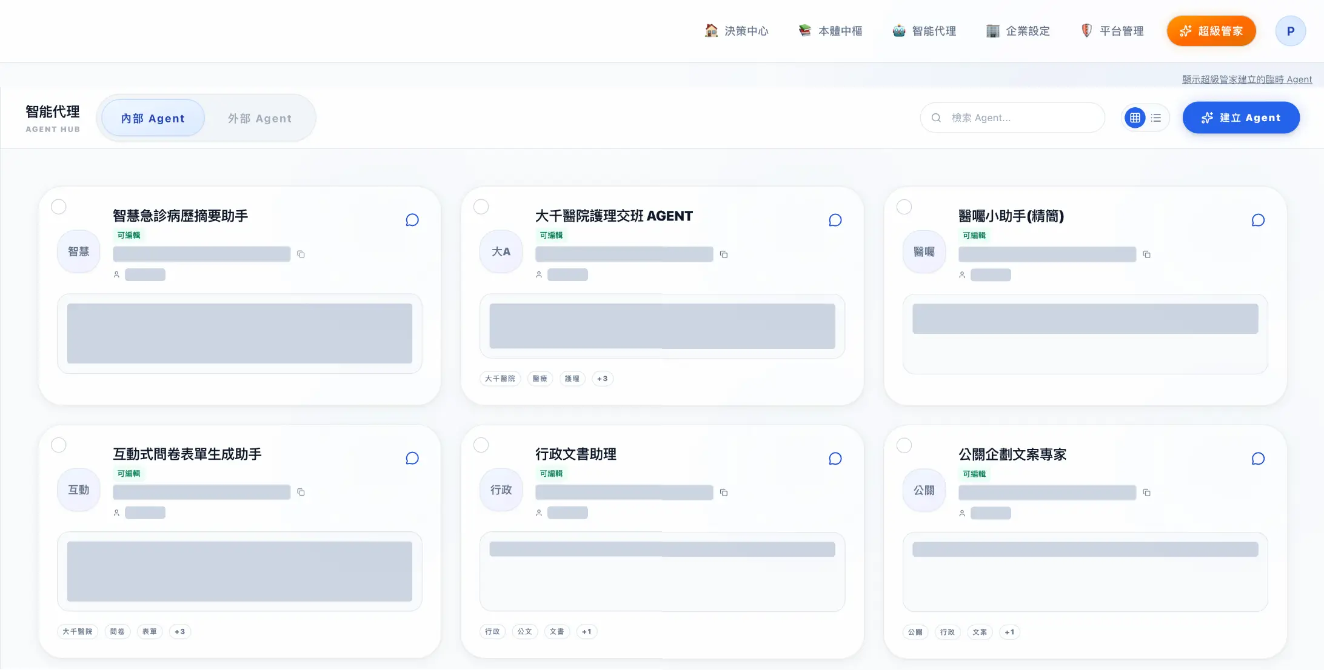This screenshot has height=670, width=1324.
Task: Copy ID of 醫囑小助手(精簡) card
Action: [x=1146, y=254]
